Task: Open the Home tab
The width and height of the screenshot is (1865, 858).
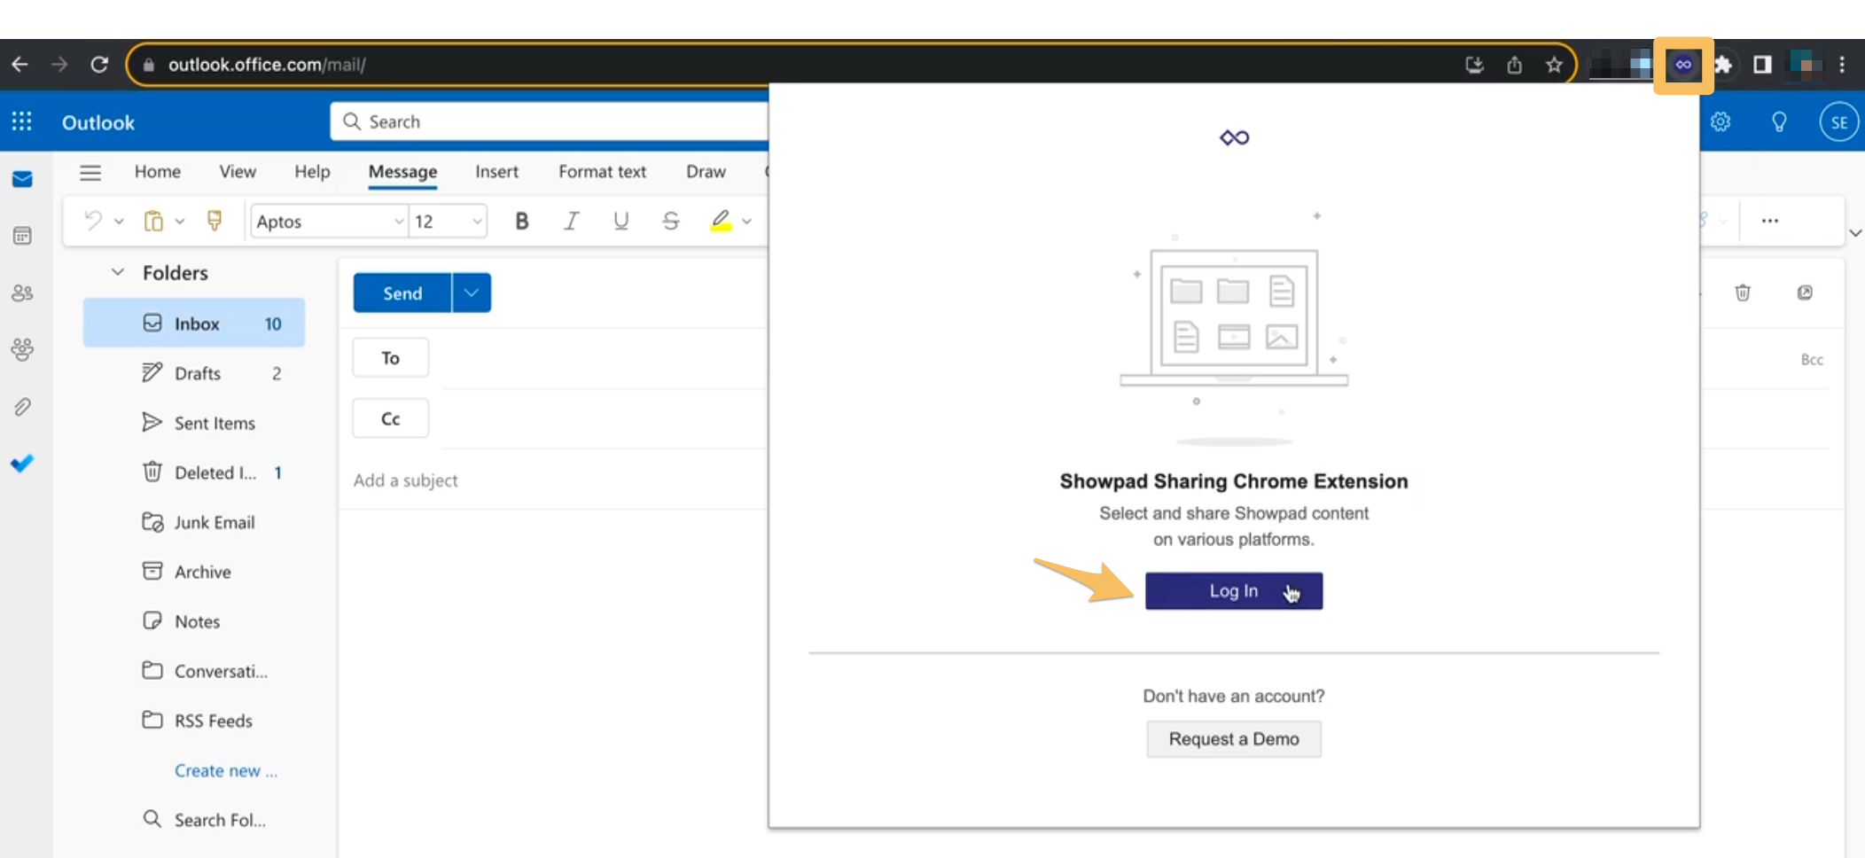Action: (158, 171)
